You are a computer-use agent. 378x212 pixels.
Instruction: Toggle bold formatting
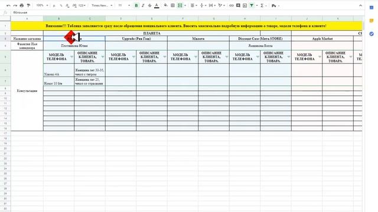136,5
